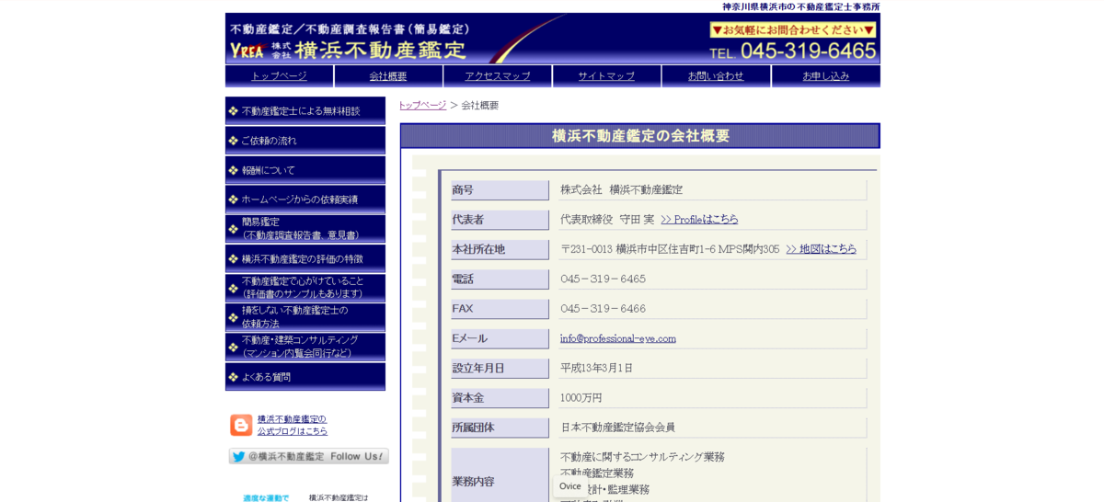
Task: Click the 商号 row label
Action: pos(500,190)
